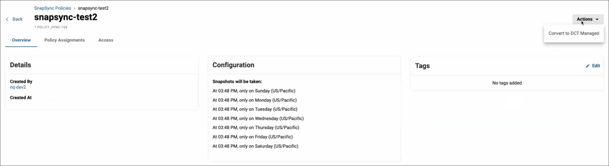Click the Back chevron arrow icon

pos(7,19)
